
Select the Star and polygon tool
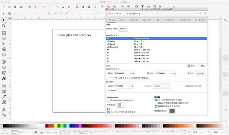click(4, 44)
